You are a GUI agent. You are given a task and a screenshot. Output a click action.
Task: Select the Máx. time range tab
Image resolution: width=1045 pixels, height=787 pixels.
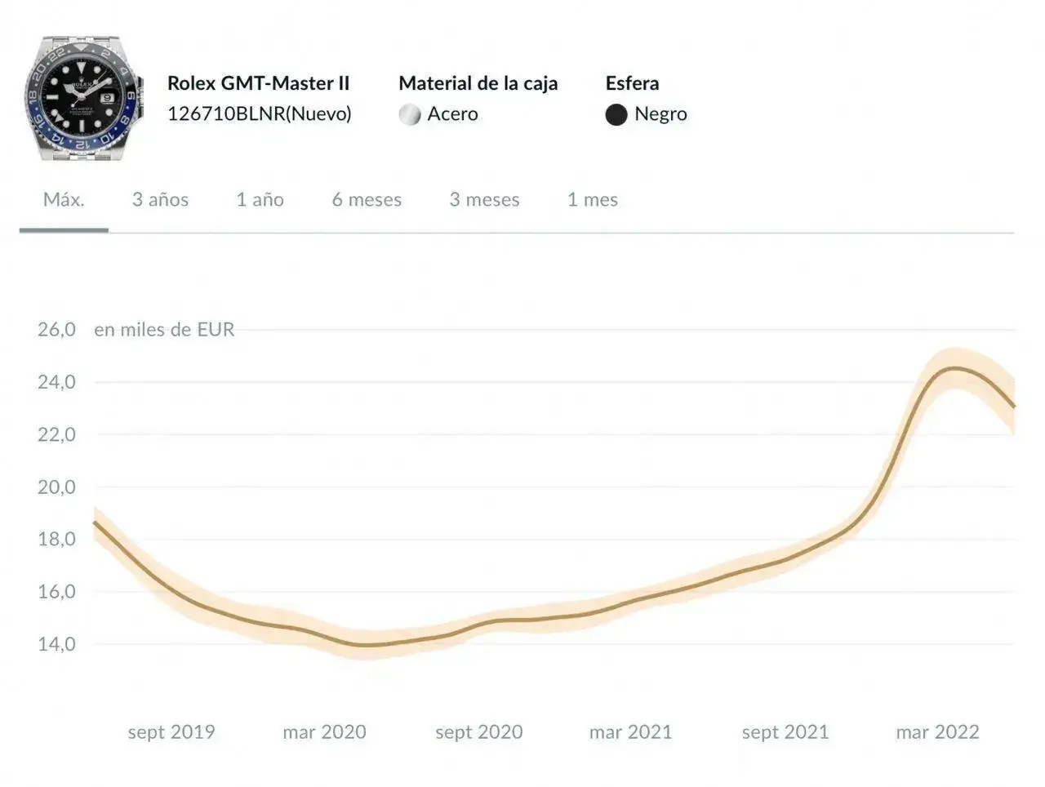coord(64,200)
